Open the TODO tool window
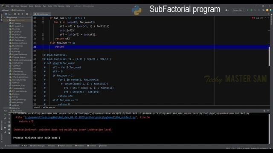This screenshot has height=153, width=273. click(52, 146)
